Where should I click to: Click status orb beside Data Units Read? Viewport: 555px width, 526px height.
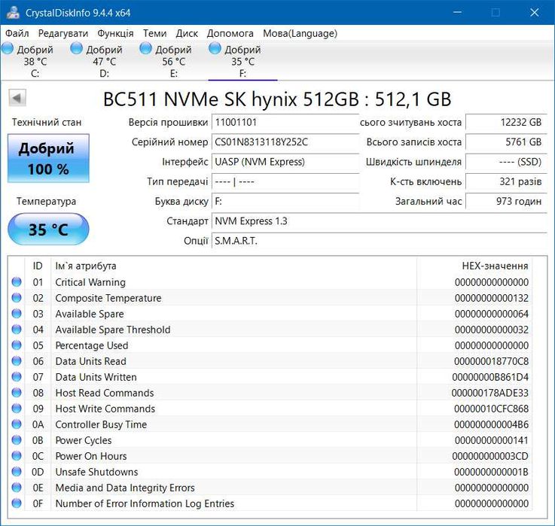[17, 360]
